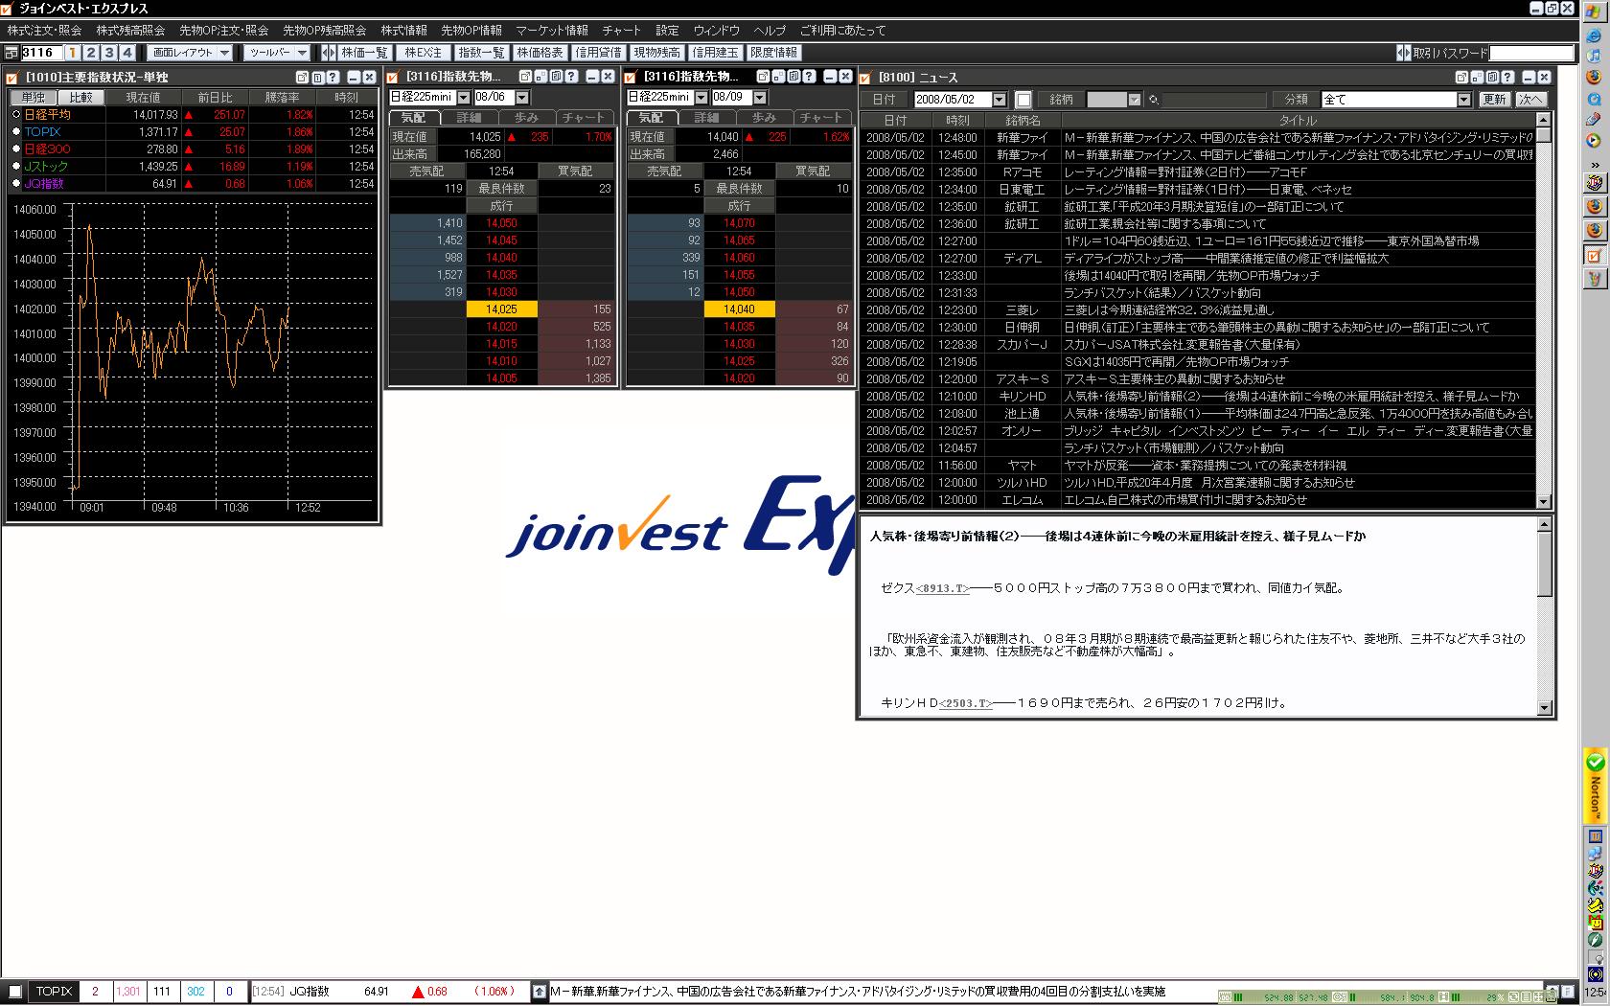Click the 株価一覧 toolbar button
The height and width of the screenshot is (1006, 1610).
tap(364, 53)
